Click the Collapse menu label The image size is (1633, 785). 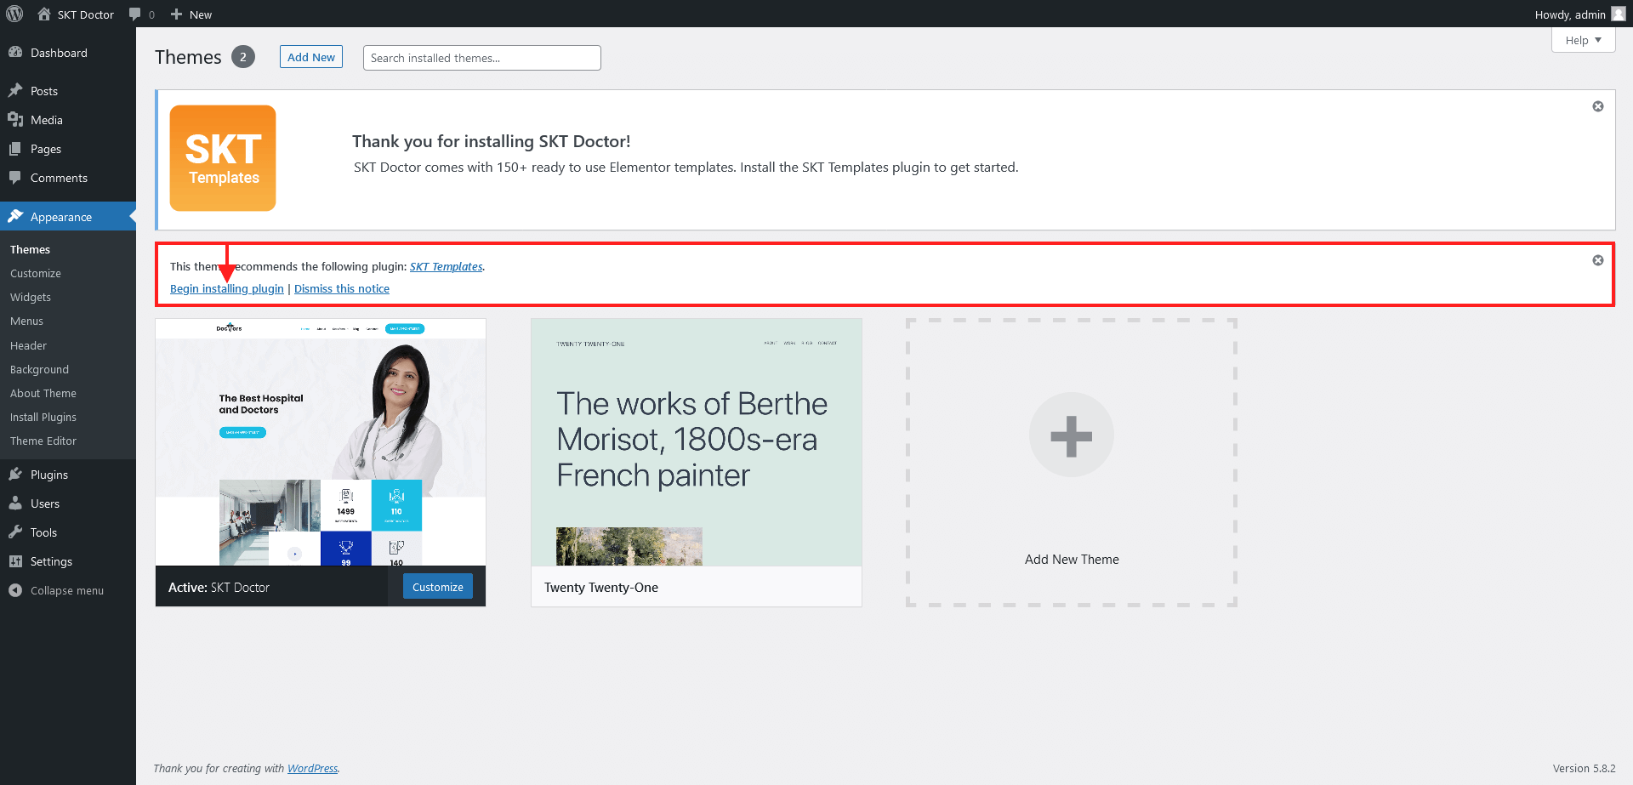pos(67,590)
